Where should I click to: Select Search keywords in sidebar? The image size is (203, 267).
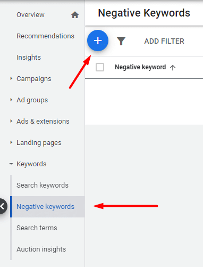[x=43, y=185]
